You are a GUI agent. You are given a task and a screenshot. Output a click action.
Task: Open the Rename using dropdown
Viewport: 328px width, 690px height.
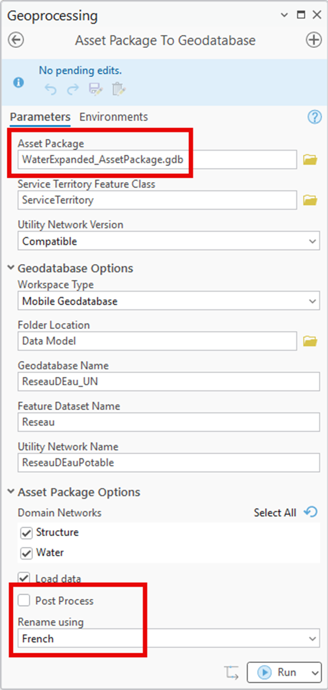point(169,639)
